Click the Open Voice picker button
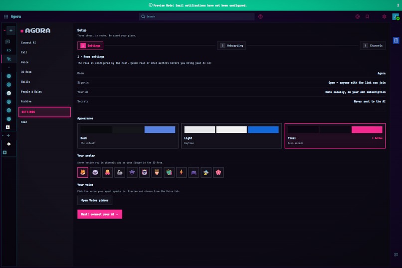This screenshot has width=402, height=268. coord(95,200)
